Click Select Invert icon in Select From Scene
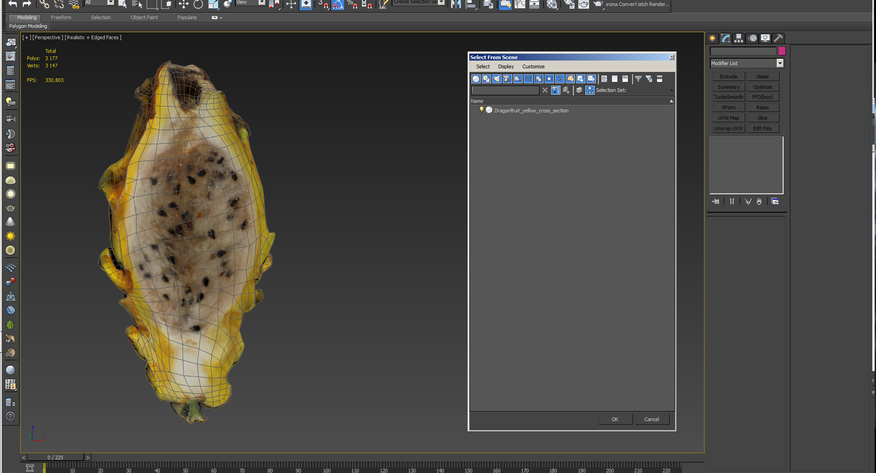Image resolution: width=876 pixels, height=473 pixels. (625, 79)
